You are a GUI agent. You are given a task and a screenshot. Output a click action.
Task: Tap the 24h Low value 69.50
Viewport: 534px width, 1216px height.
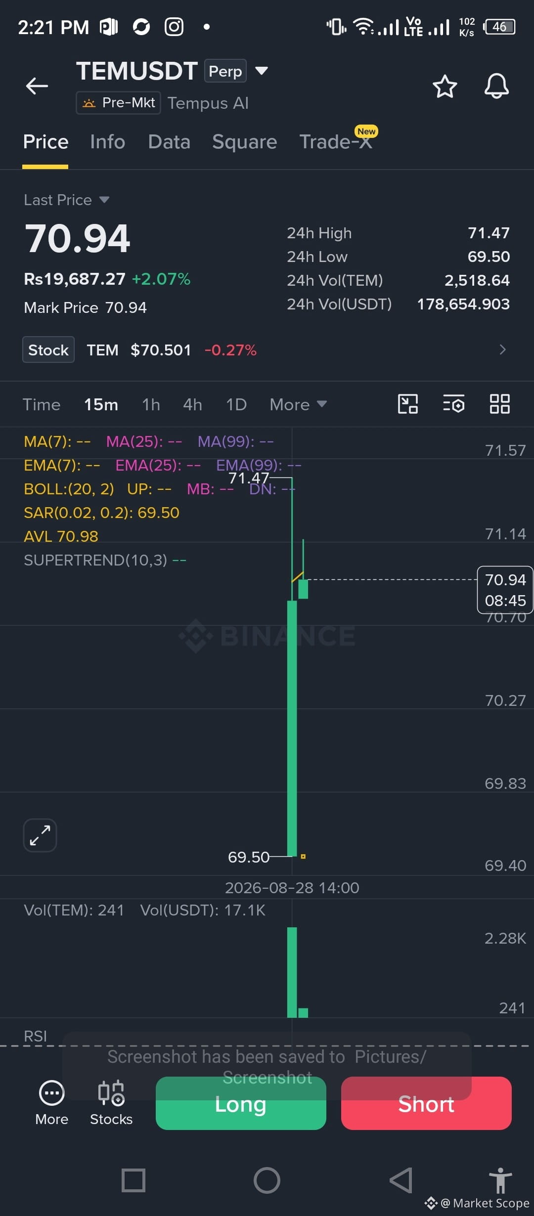489,257
